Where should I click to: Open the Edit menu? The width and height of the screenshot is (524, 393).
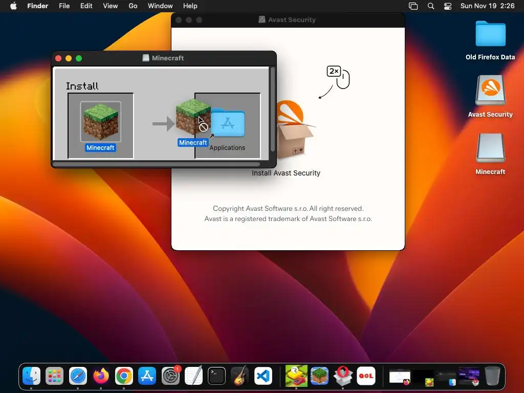pos(86,6)
